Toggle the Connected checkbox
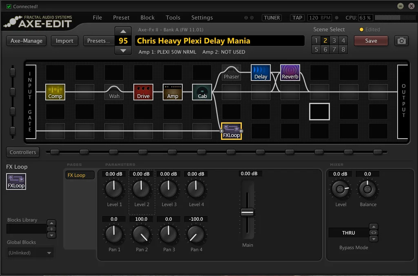Screen dimensions: 418x276 coord(9,7)
